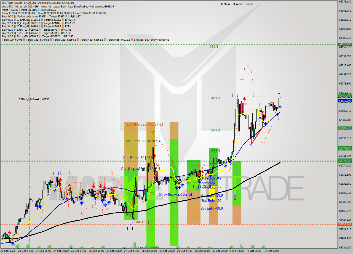Image resolution: width=353 pixels, height=254 pixels.
Task: Click the red 59832.900 stoploss price tag
Action: [345, 224]
